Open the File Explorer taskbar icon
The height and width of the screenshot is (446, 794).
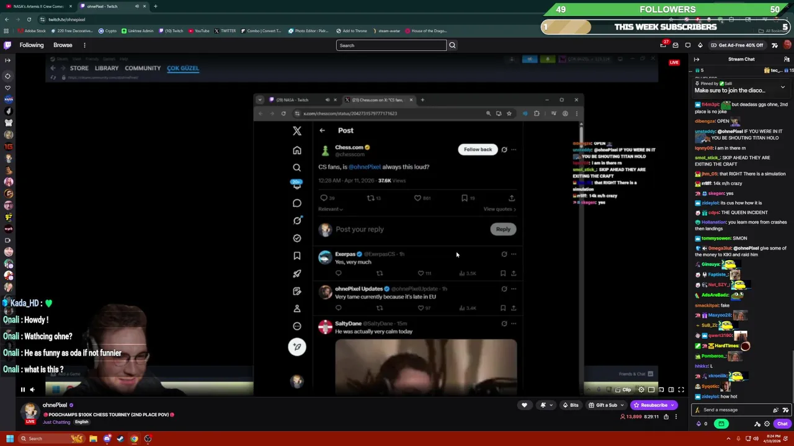click(x=93, y=439)
